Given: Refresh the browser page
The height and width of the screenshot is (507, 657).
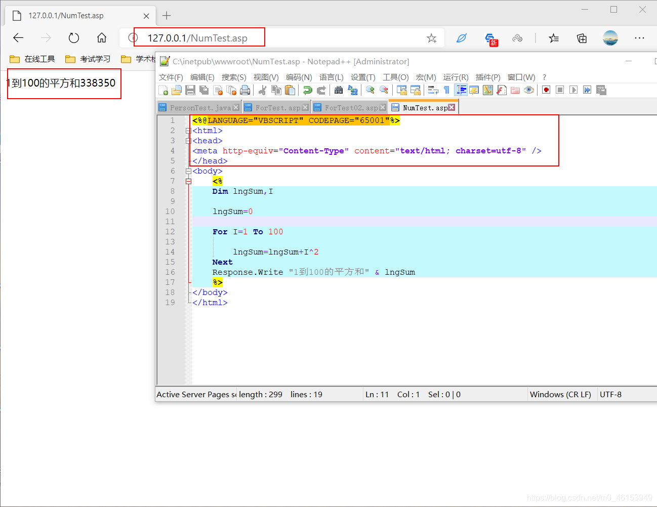Looking at the screenshot, I should 74,38.
